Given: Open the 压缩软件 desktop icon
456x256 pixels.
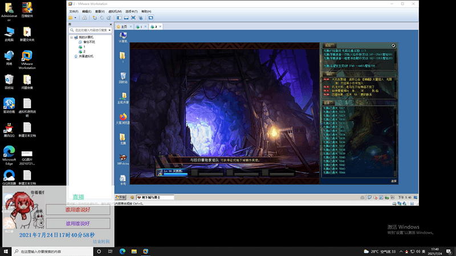Looking at the screenshot, I should coord(27,10).
